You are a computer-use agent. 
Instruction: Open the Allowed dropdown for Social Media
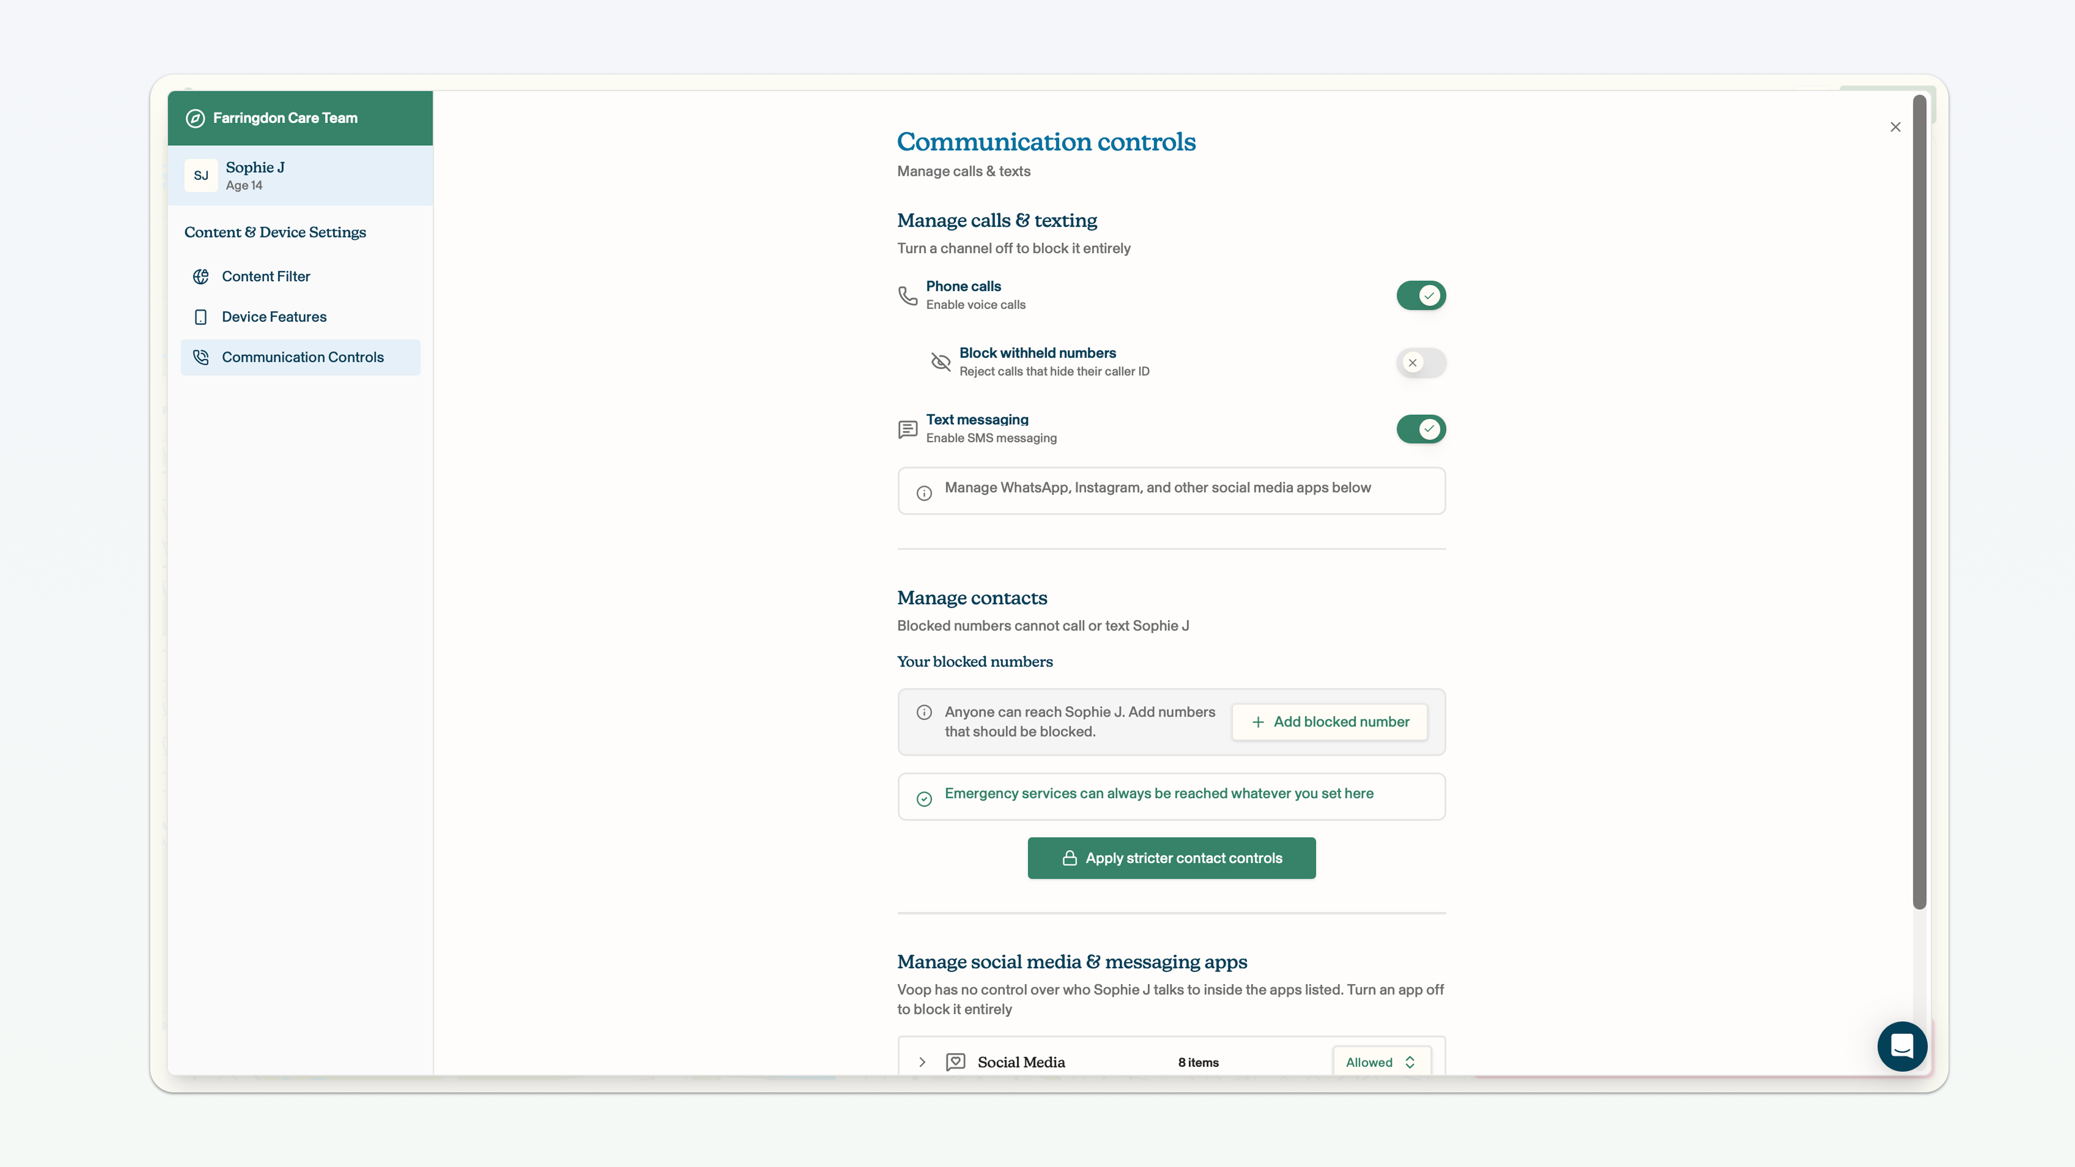[x=1382, y=1062]
